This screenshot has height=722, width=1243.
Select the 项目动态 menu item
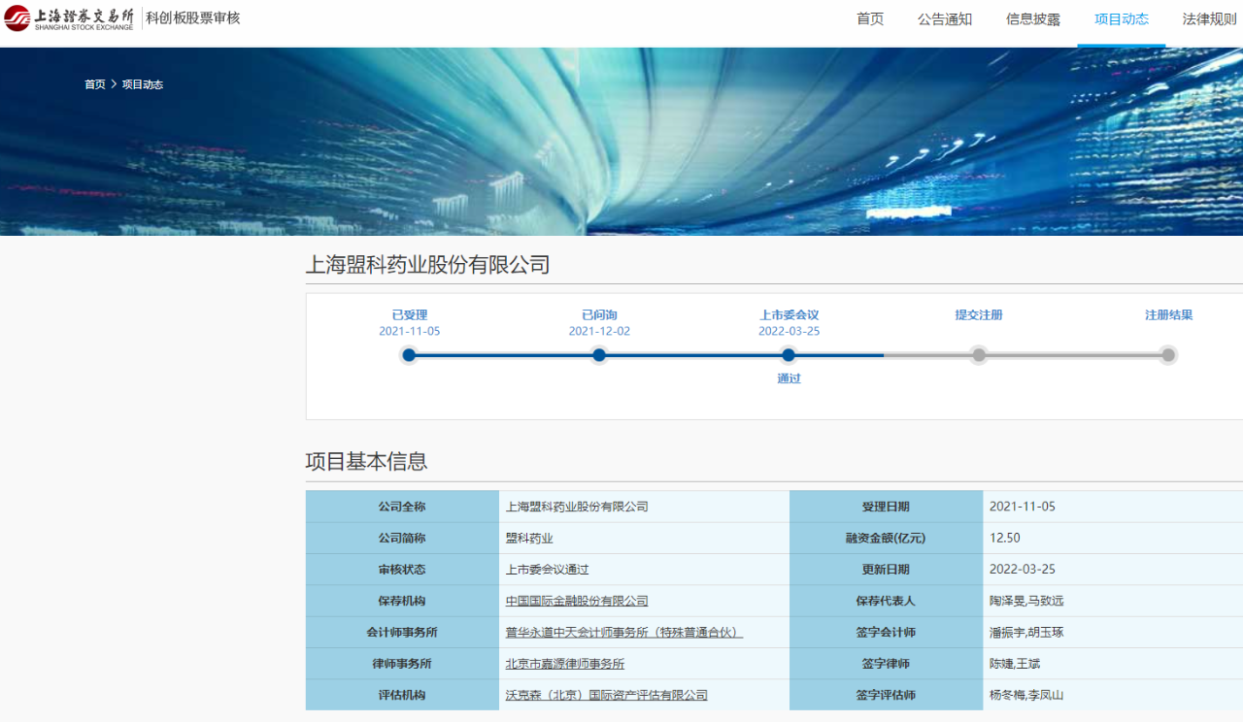point(1122,19)
